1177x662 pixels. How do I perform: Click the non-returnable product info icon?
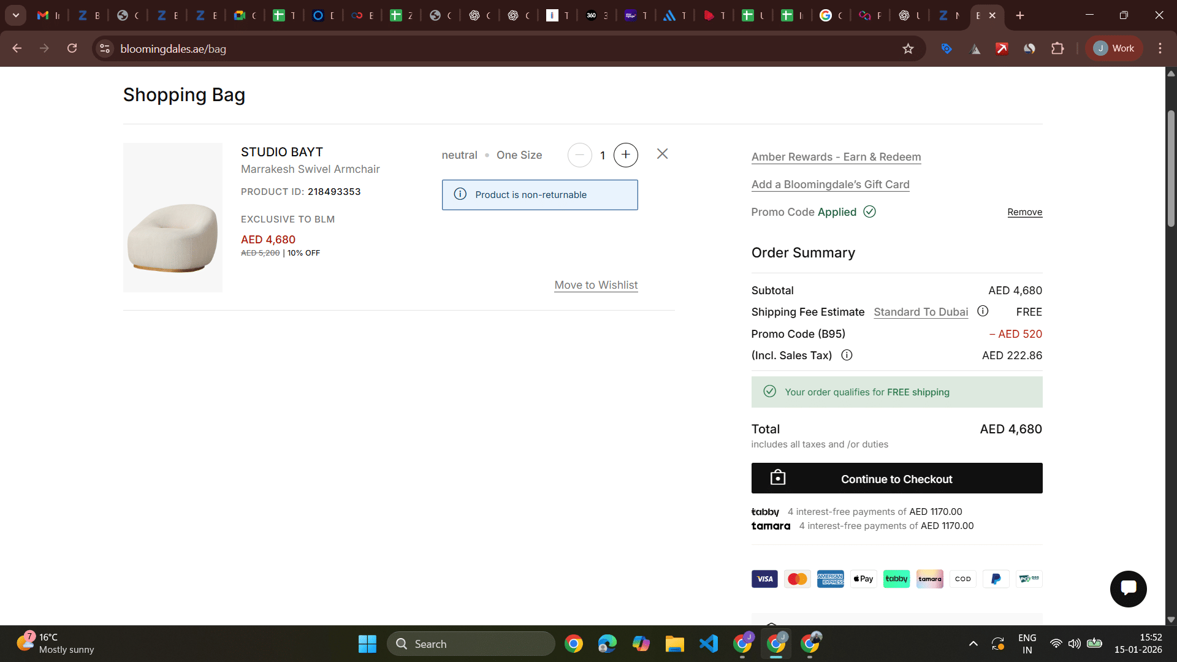tap(460, 194)
